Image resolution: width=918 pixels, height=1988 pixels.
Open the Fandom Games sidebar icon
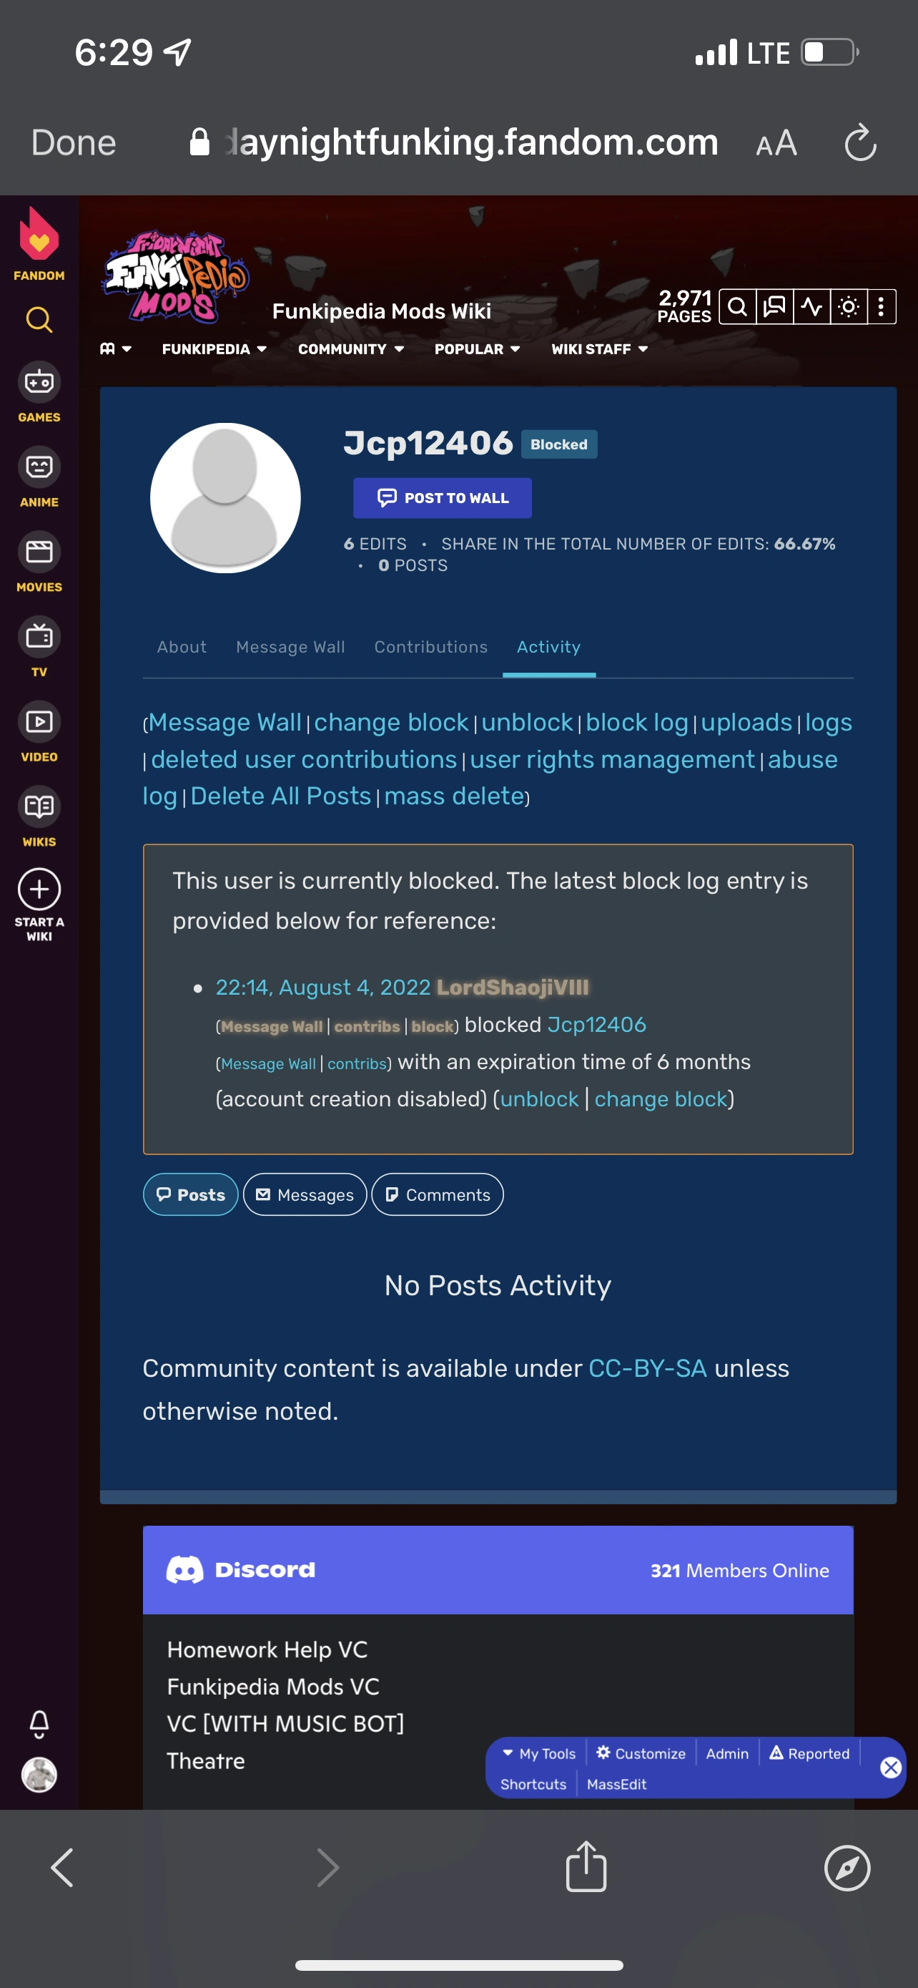(x=39, y=382)
